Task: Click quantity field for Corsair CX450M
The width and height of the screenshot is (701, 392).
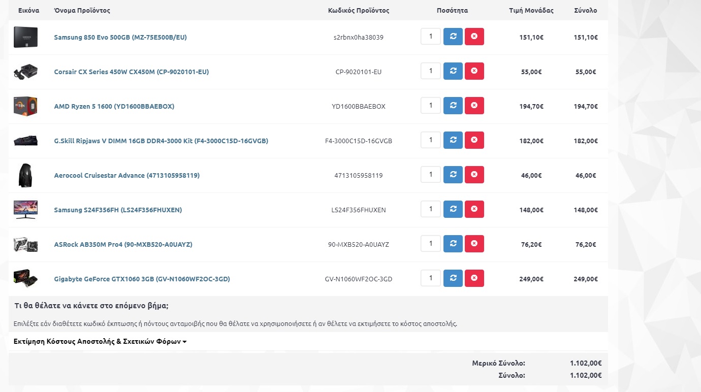Action: [x=431, y=71]
